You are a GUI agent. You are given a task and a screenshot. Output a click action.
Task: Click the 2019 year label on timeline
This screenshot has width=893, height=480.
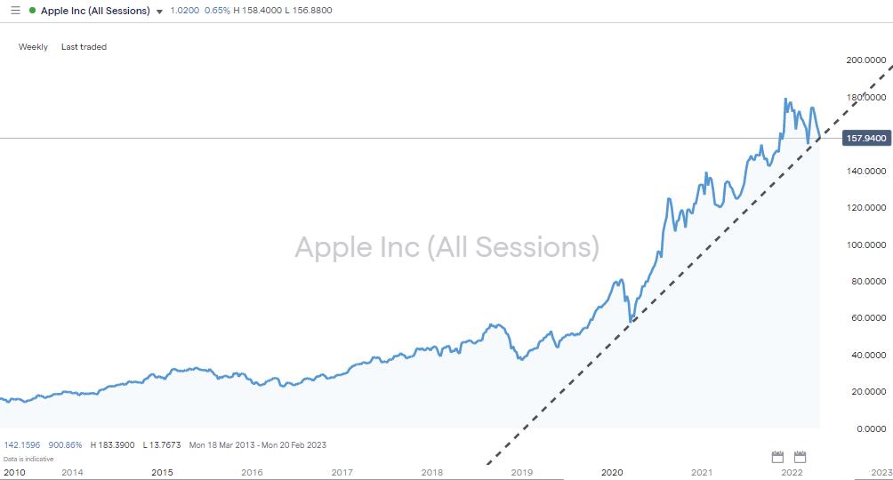point(521,472)
